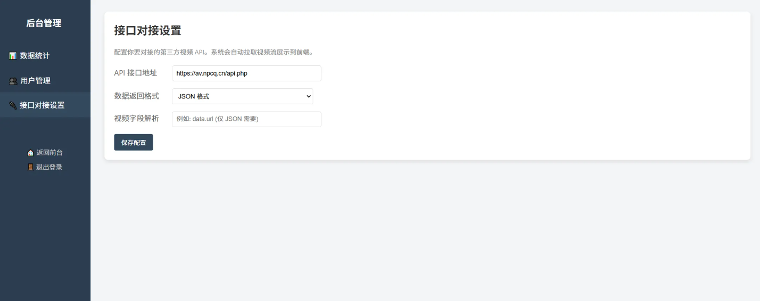Click the 数据返回格式 label
The height and width of the screenshot is (301, 760).
(136, 96)
